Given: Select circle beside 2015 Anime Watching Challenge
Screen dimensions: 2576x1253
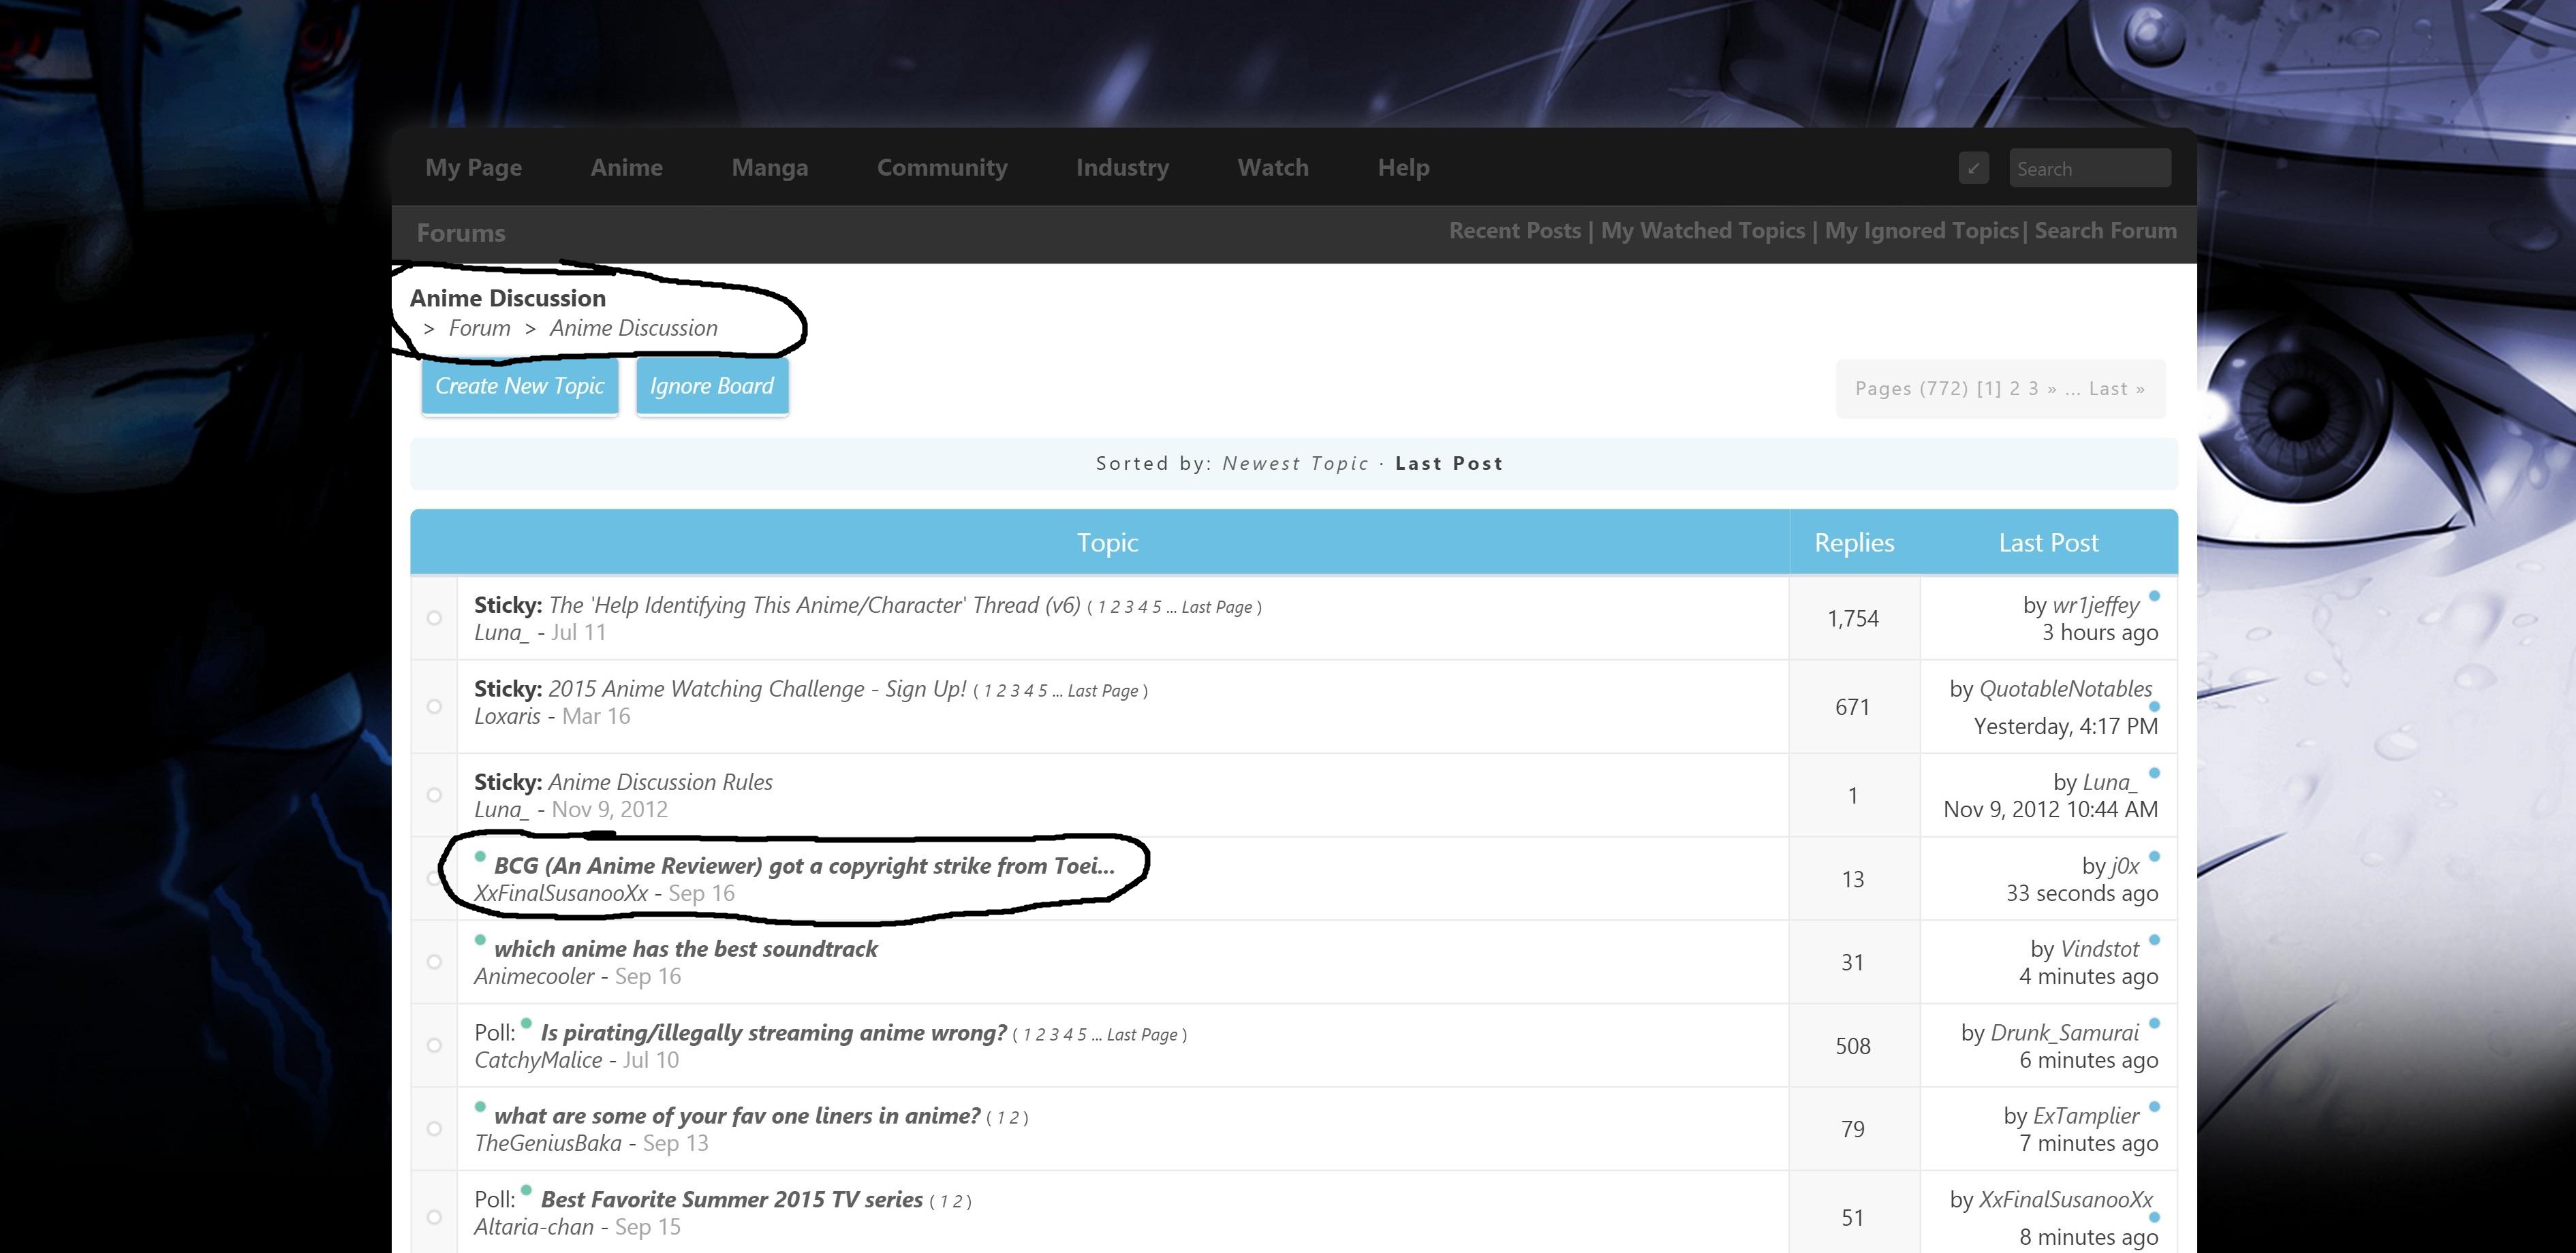Looking at the screenshot, I should click(x=434, y=706).
